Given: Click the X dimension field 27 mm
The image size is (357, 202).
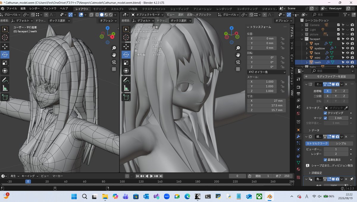Looking at the screenshot, I should 266,101.
